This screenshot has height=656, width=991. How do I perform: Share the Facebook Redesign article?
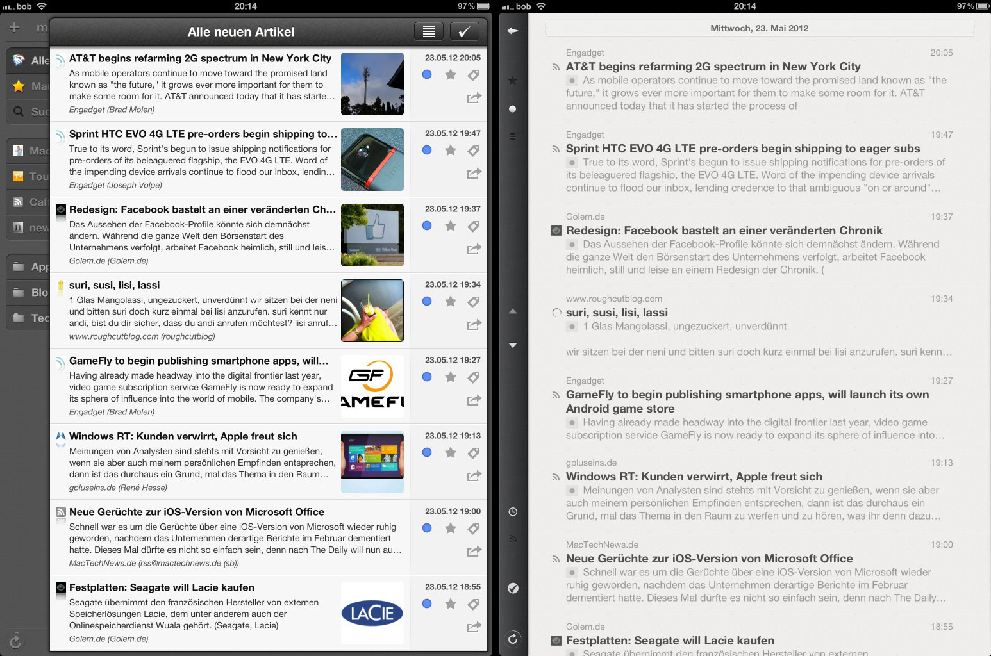coord(474,249)
